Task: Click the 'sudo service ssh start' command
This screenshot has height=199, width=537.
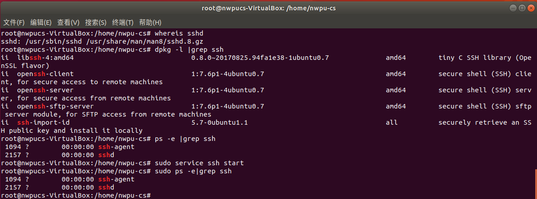Action: tap(199, 163)
